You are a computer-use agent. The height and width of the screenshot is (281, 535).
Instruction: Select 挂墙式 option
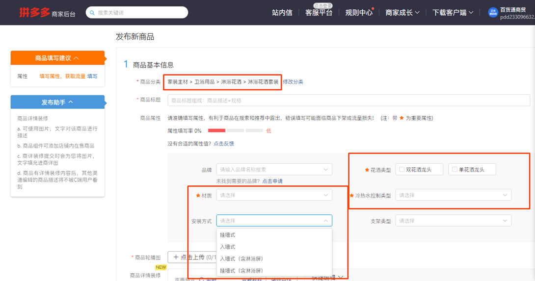(x=274, y=235)
